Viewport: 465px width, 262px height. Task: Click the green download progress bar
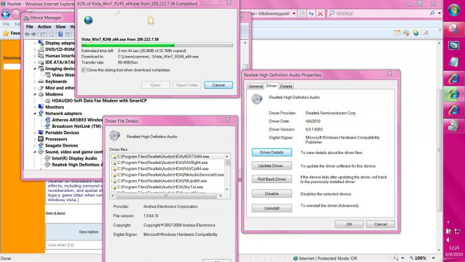tap(157, 45)
